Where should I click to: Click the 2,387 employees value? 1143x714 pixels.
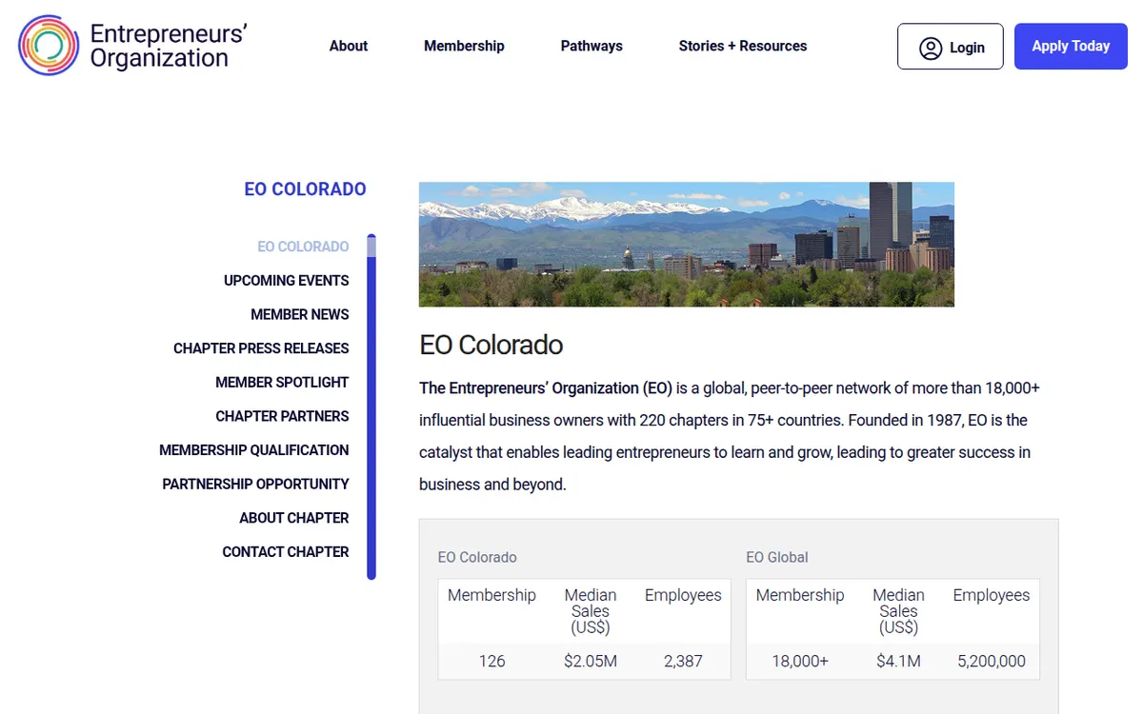683,661
